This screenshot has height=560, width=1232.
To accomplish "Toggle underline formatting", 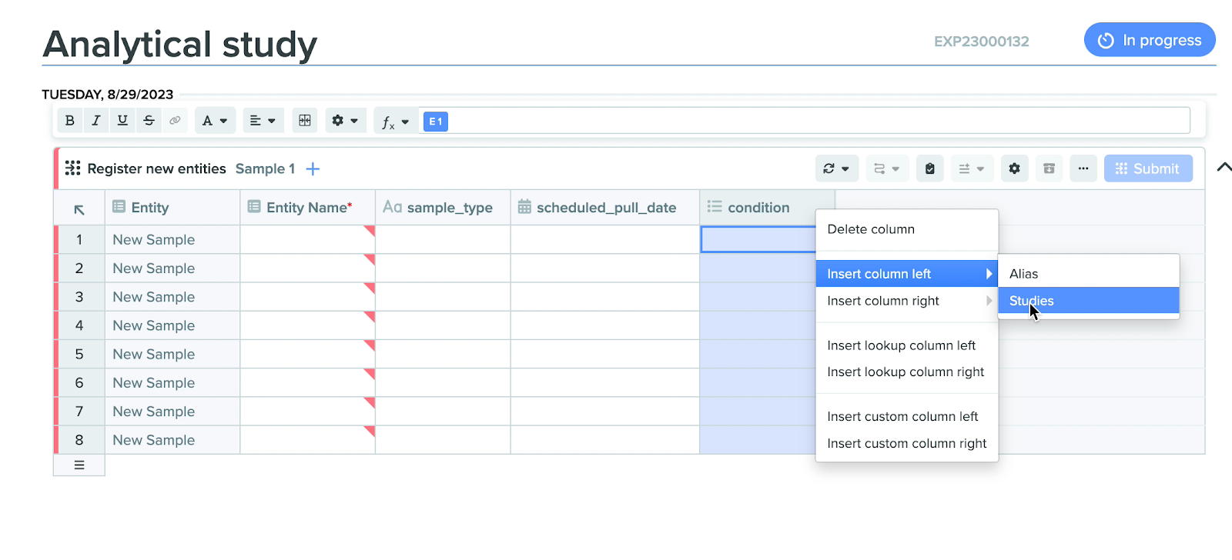I will (x=122, y=121).
